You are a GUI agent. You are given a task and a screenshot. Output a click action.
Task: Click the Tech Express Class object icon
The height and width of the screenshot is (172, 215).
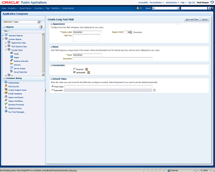[9, 46]
